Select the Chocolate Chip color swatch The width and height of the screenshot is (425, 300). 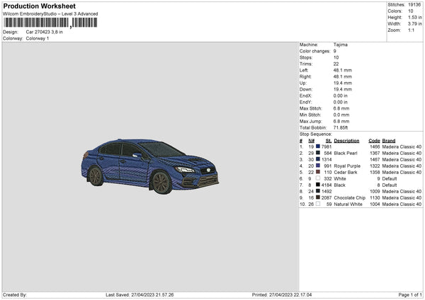[x=318, y=197]
